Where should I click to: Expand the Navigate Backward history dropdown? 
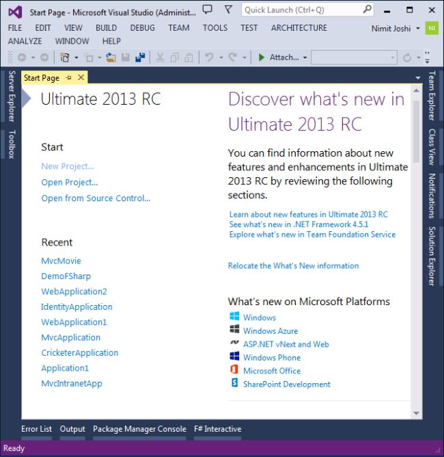click(33, 57)
